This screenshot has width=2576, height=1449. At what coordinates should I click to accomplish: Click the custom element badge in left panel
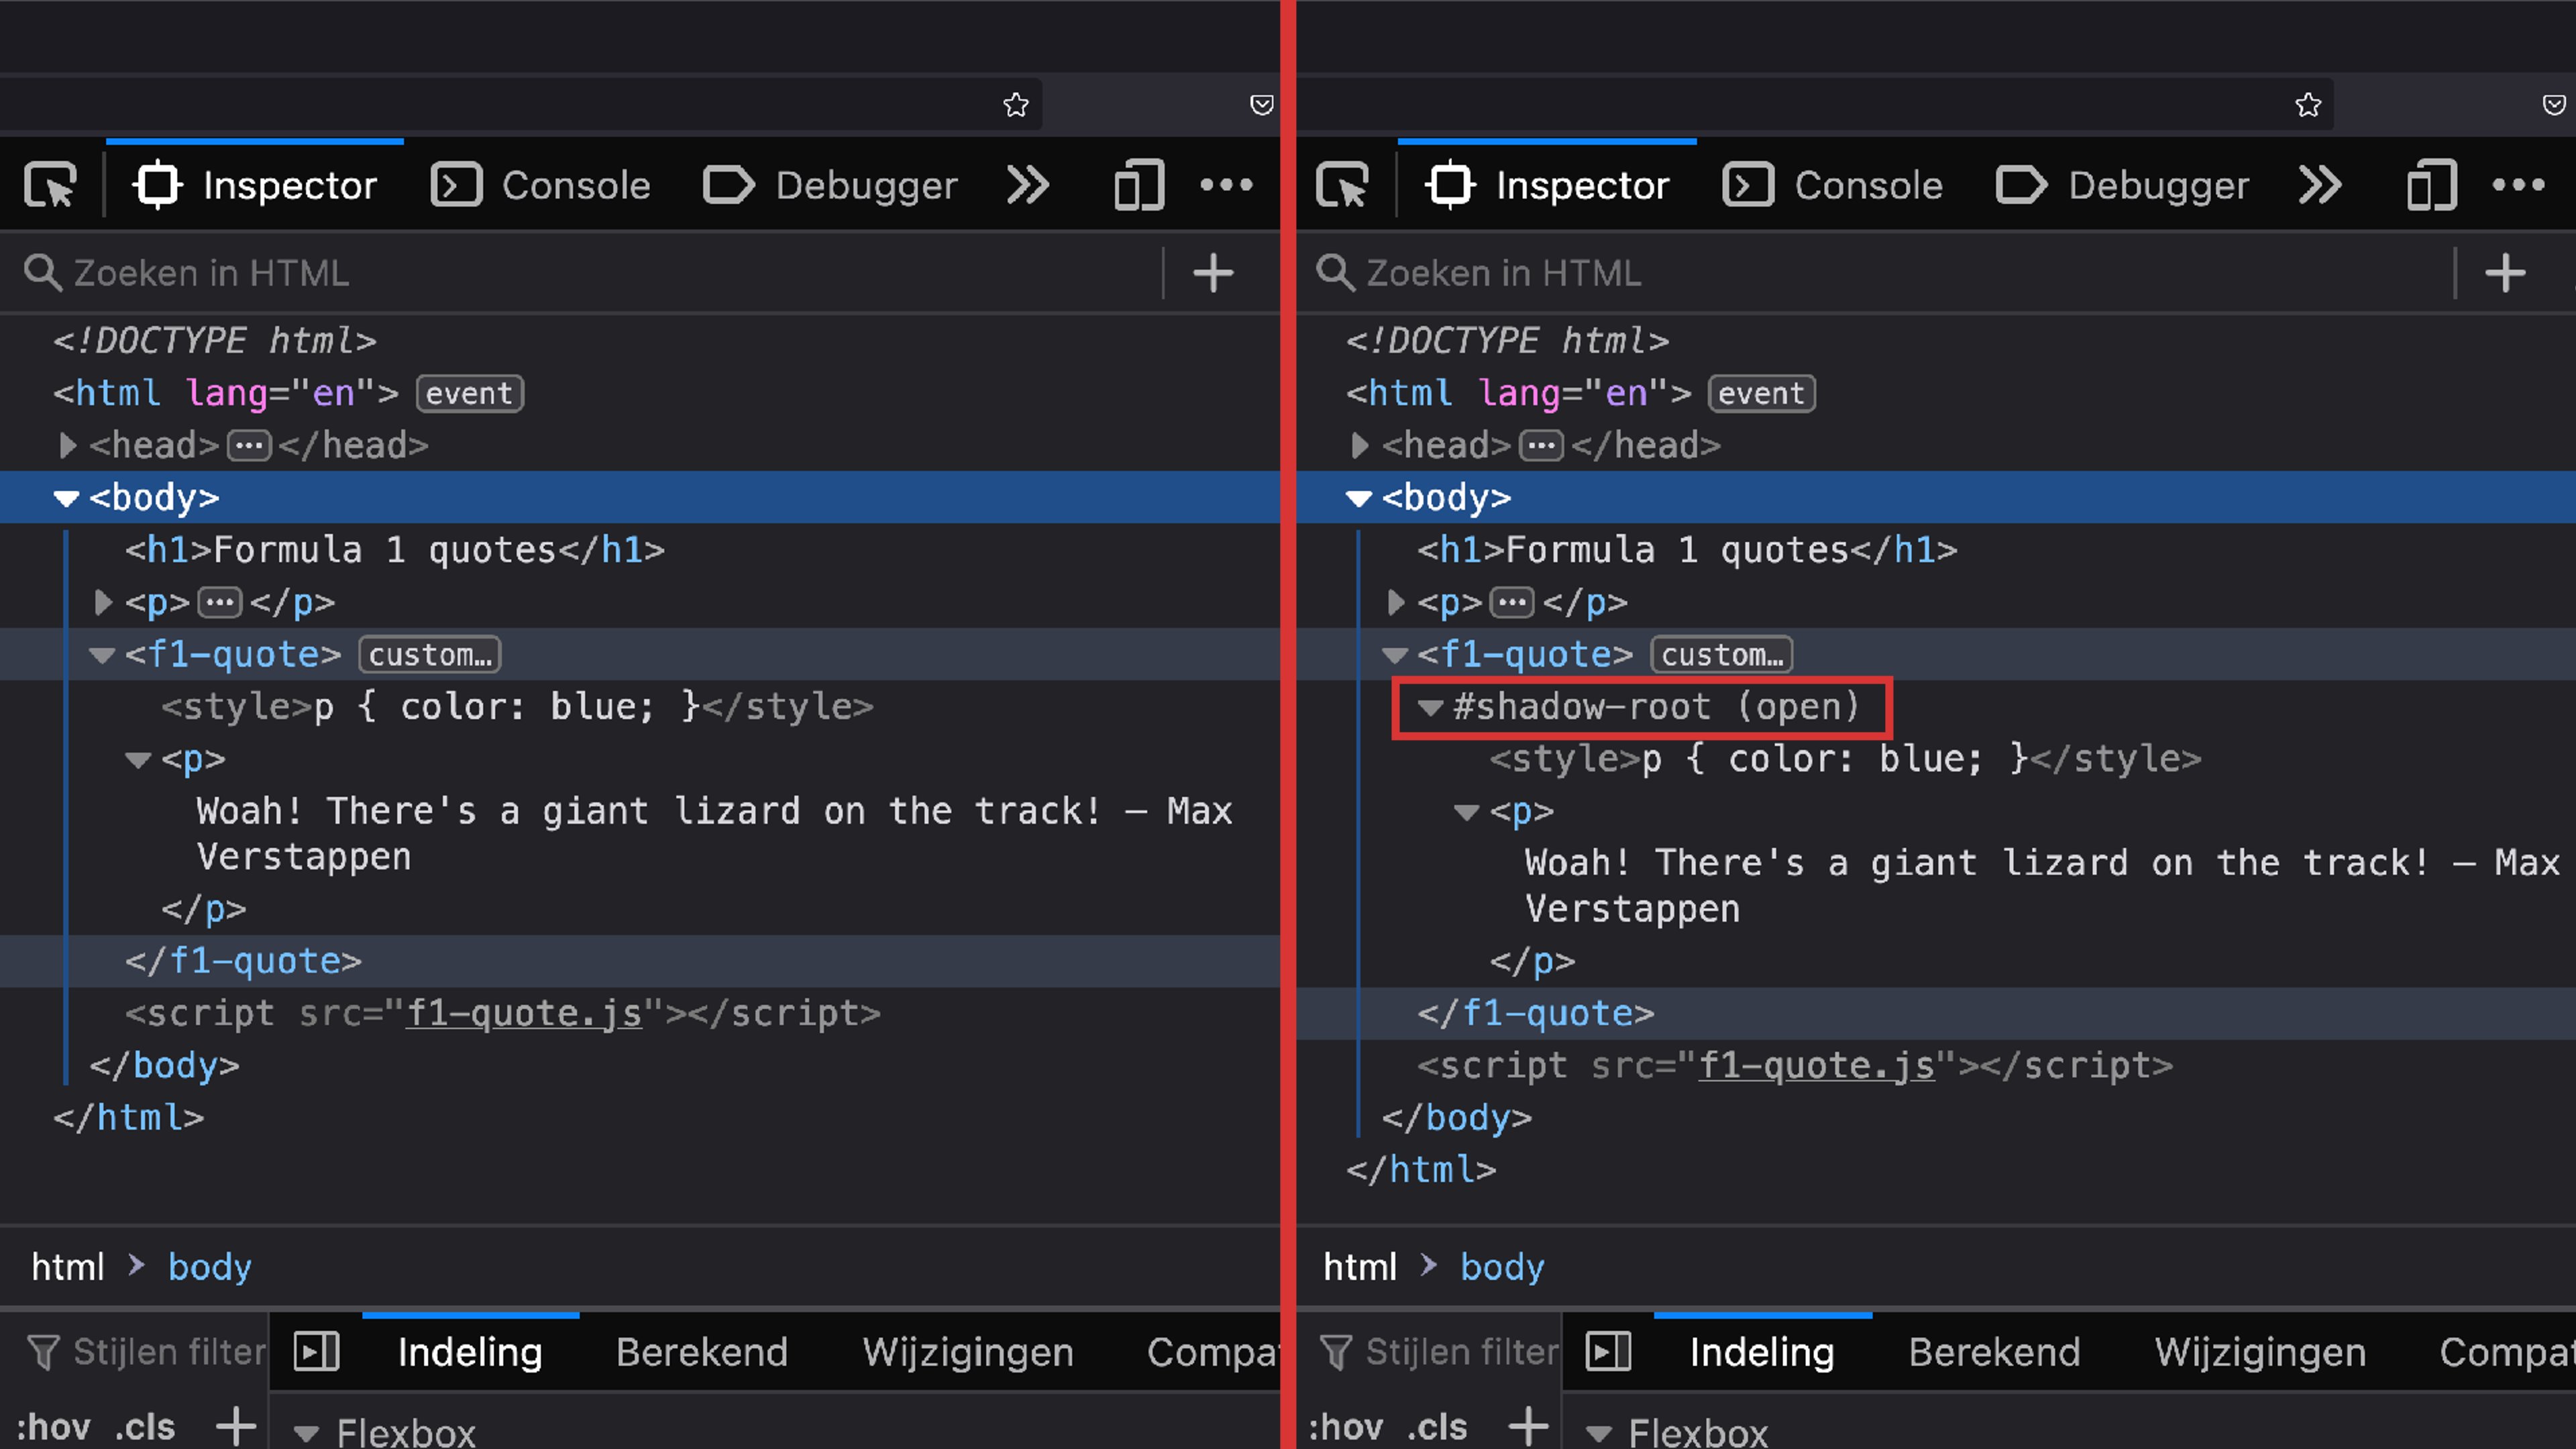[x=430, y=655]
